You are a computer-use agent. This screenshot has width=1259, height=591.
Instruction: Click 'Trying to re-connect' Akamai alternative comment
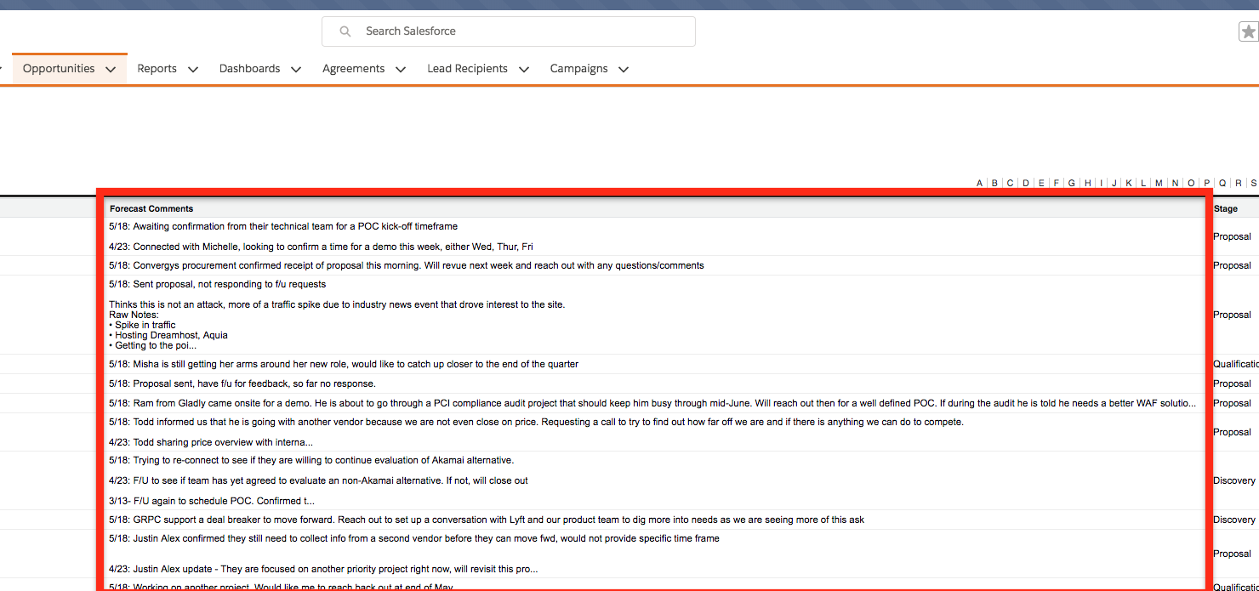[311, 460]
